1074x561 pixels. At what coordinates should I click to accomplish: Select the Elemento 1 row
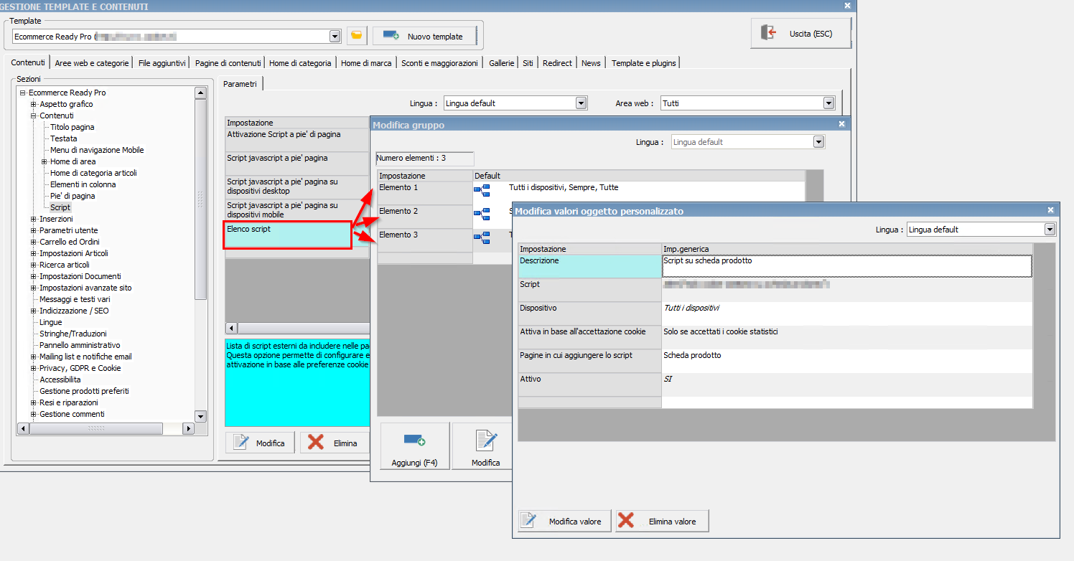(x=592, y=193)
